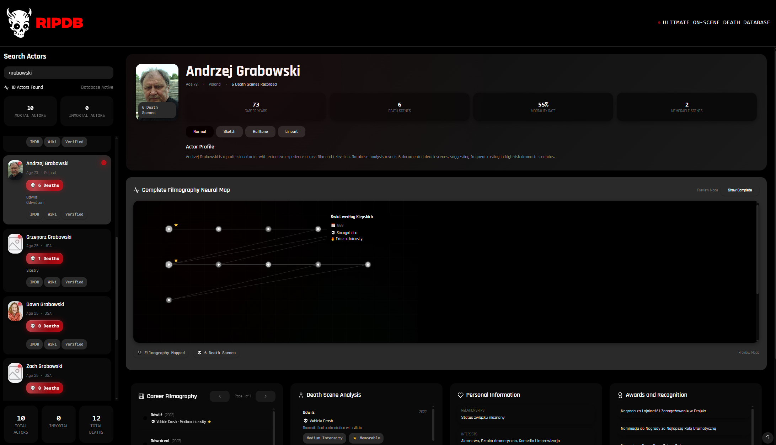776x445 pixels.
Task: Select the Lineart portrait tab
Action: tap(291, 131)
